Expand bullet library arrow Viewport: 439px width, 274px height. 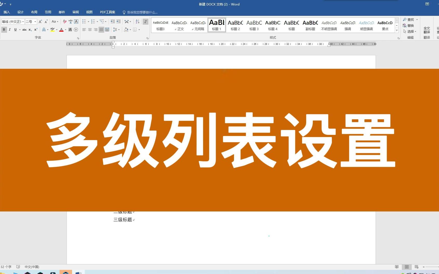(88, 22)
